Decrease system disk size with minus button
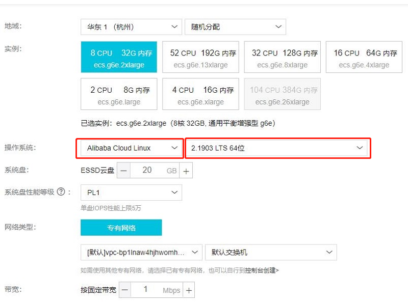This screenshot has width=408, height=302. tap(124, 171)
